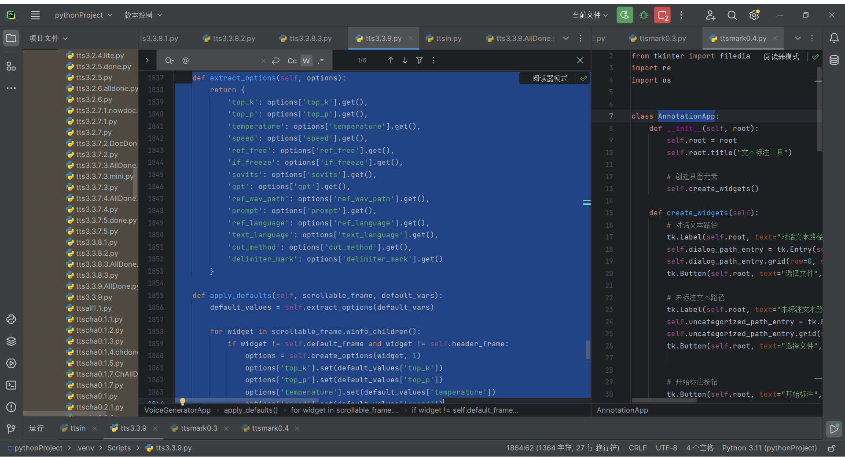Show hidden tabs in right editor group

(797, 38)
